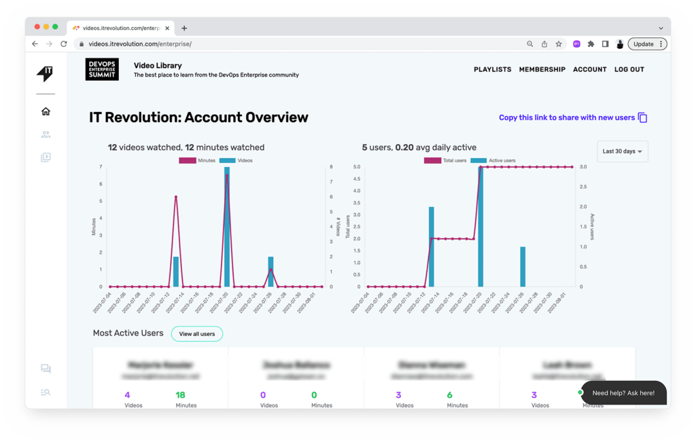696x442 pixels.
Task: Bookmark this page with the star icon
Action: (559, 44)
